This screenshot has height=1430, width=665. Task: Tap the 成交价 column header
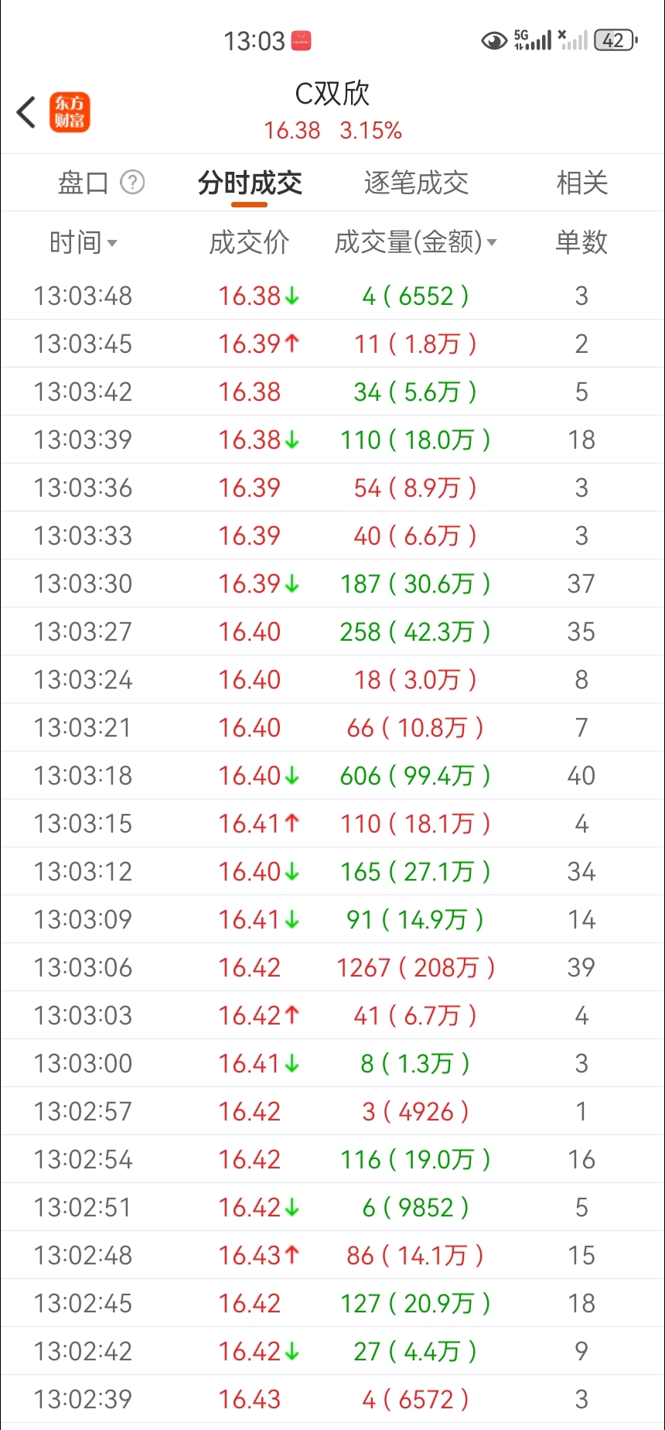(249, 243)
